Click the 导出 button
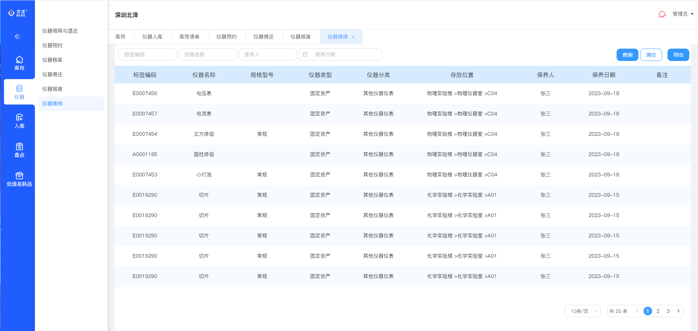Viewport: 698px width, 331px height. coord(678,55)
